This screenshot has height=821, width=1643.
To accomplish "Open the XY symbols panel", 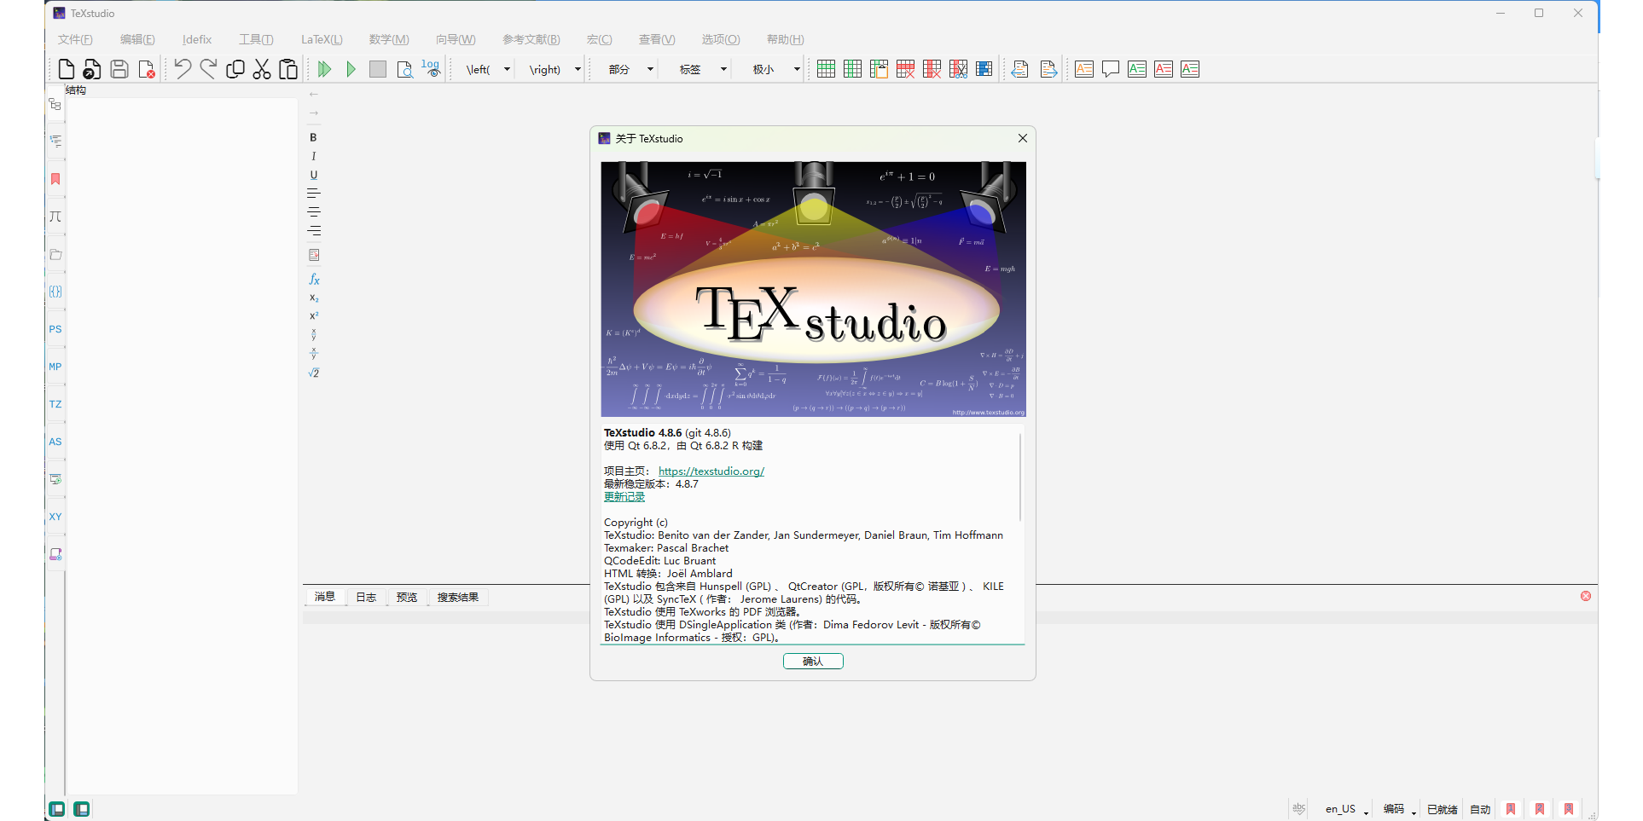I will point(55,517).
